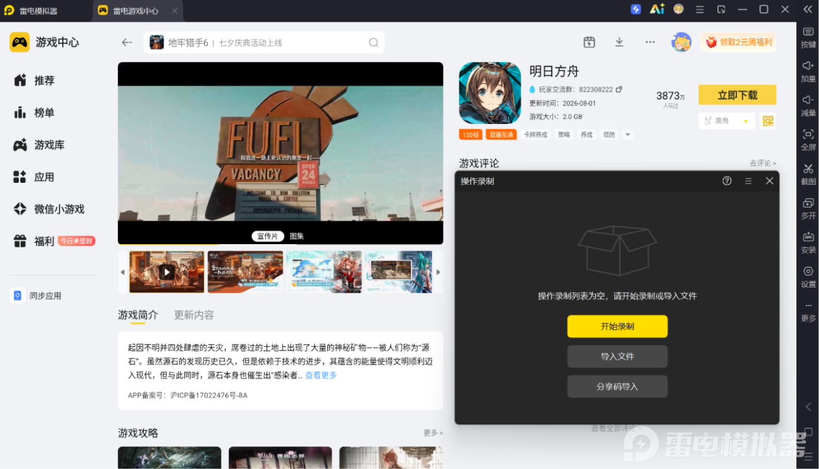Viewport: 819px width, 469px height.
Task: Click the 塔防 tag
Action: (x=609, y=135)
